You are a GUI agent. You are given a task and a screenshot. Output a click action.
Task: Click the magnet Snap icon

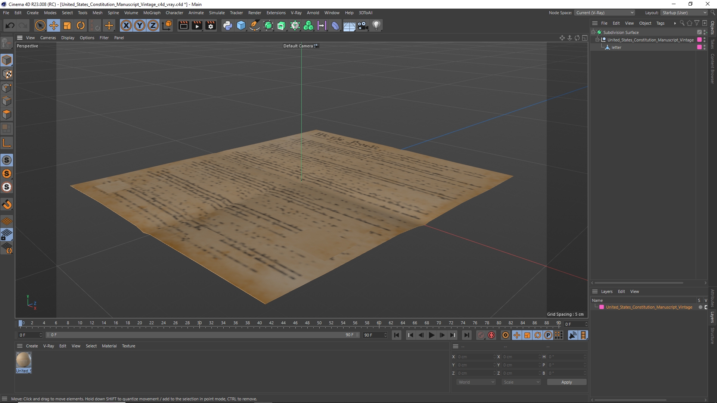point(7,204)
